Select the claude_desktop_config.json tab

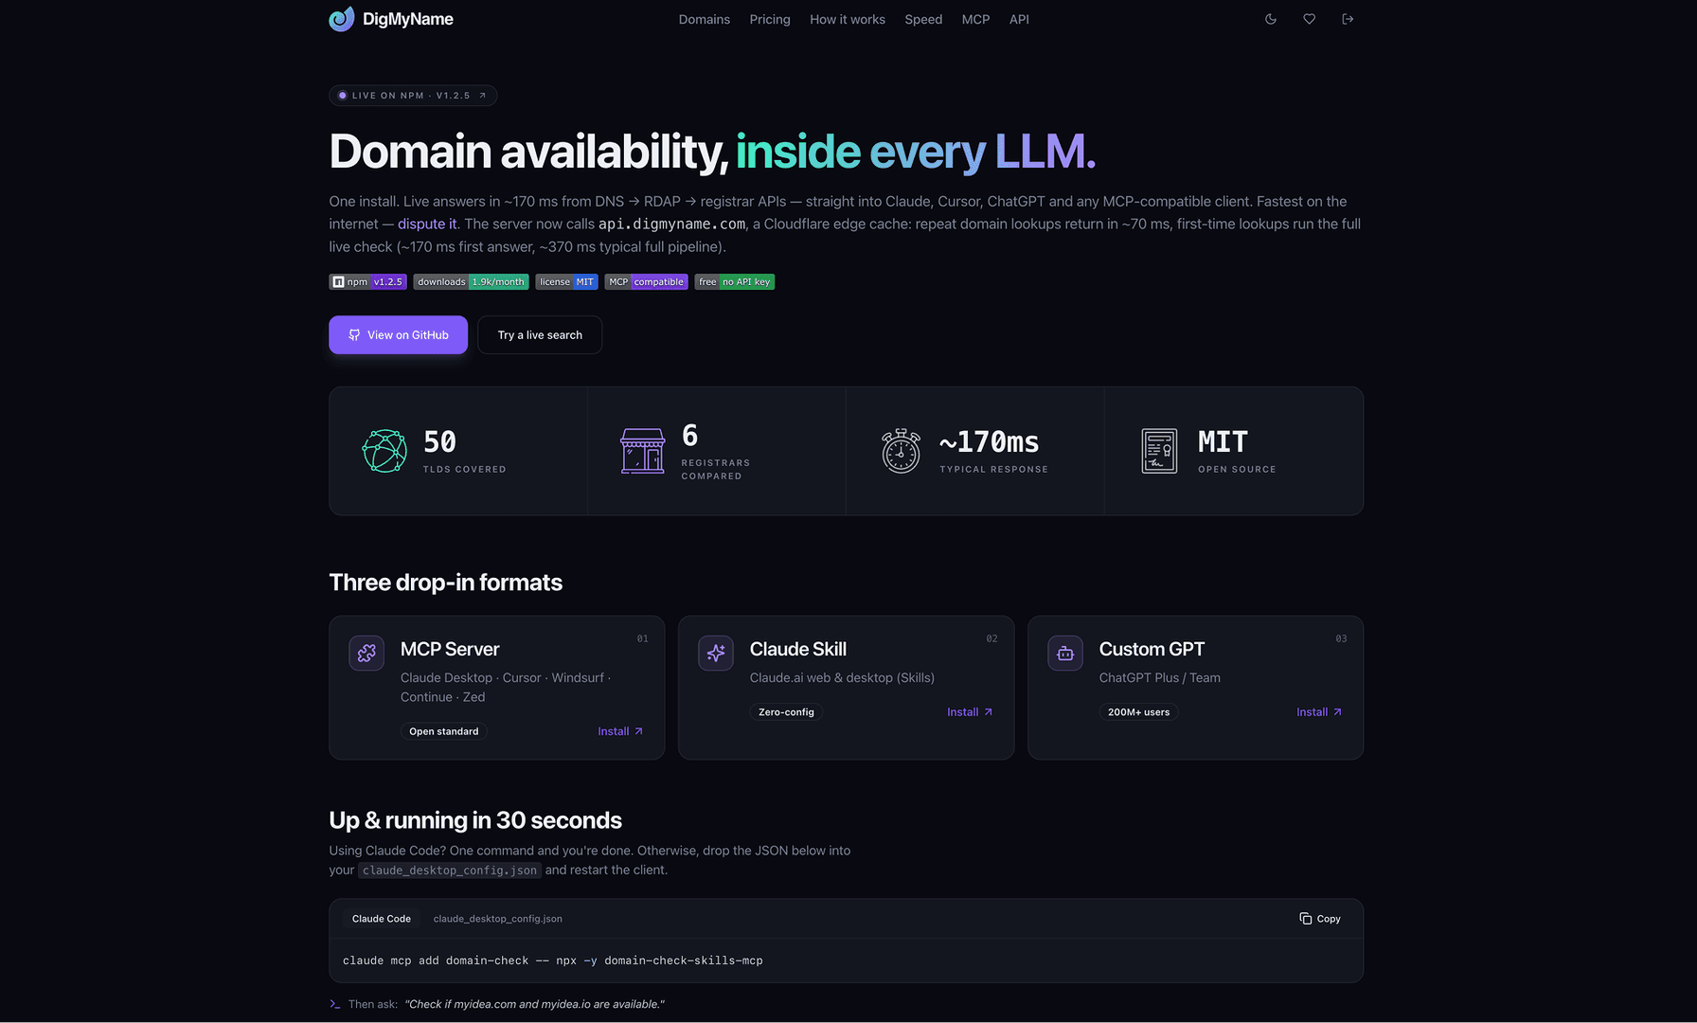pos(497,919)
